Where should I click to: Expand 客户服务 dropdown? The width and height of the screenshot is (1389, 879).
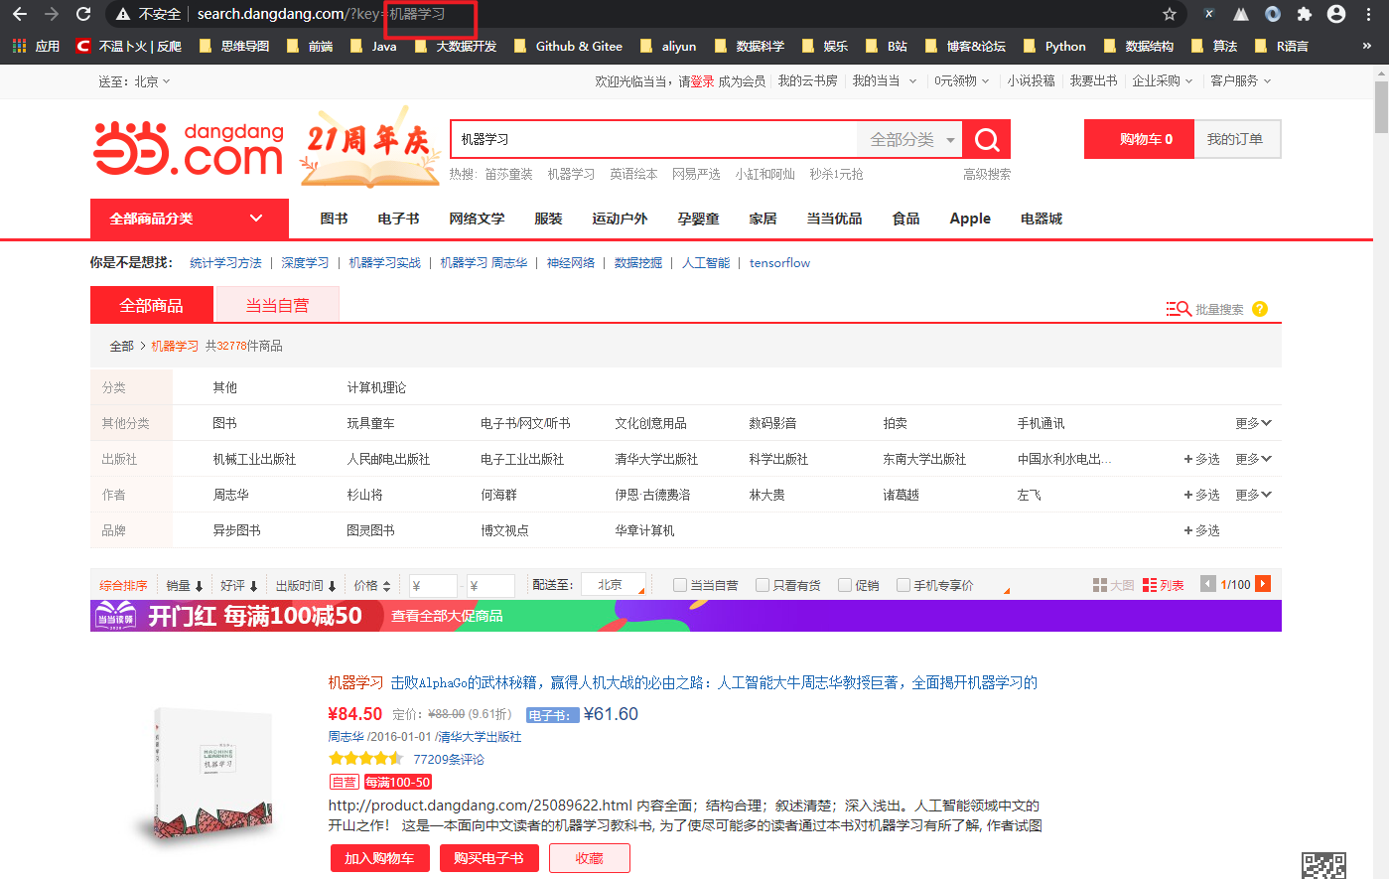tap(1241, 81)
